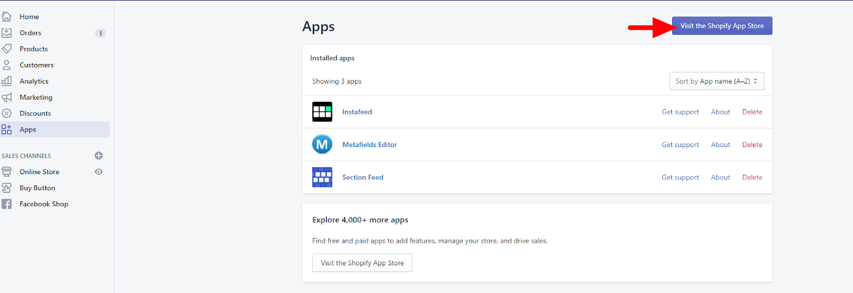The image size is (853, 293).
Task: Click the Apps grid icon in sidebar
Action: click(x=6, y=129)
